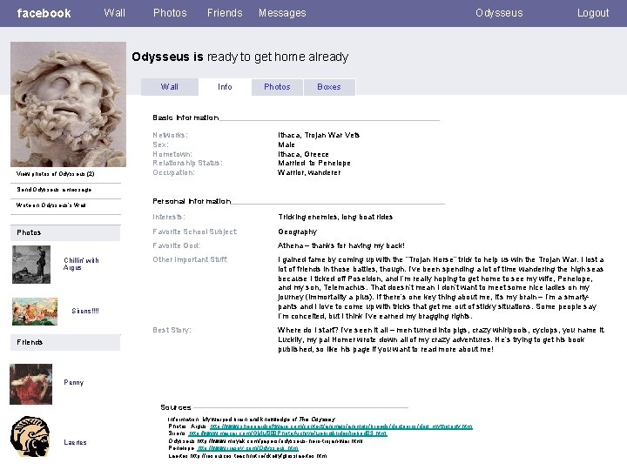The height and width of the screenshot is (470, 627).
Task: Click Send Odysseus a message
Action: (54, 190)
